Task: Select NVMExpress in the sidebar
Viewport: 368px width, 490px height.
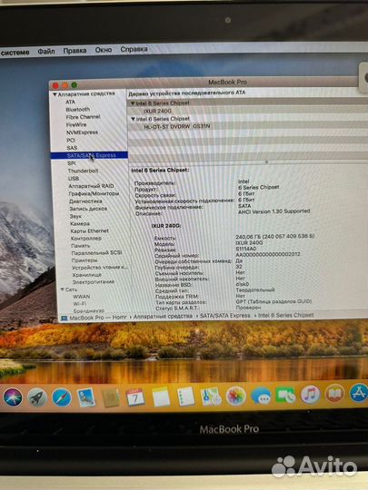Action: tap(82, 132)
